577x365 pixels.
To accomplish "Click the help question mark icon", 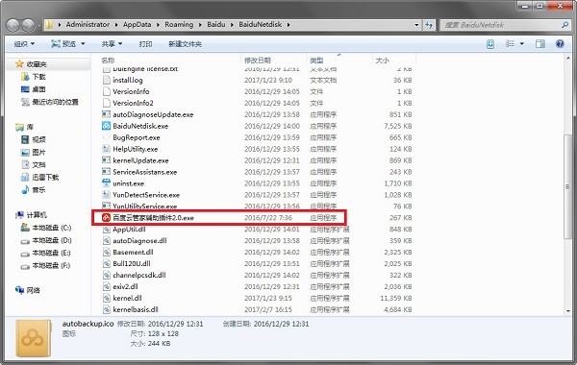I will click(x=560, y=44).
